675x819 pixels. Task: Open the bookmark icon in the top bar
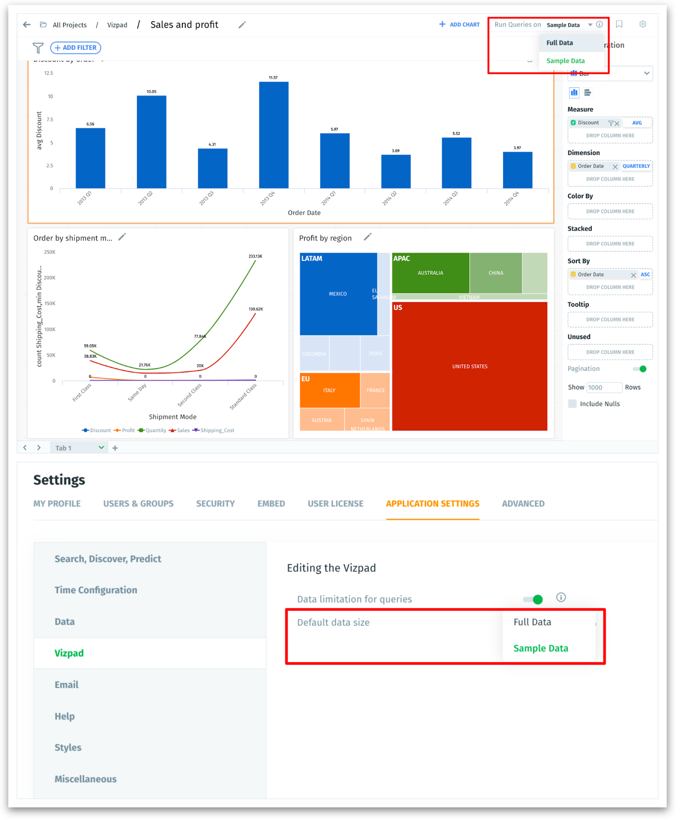pyautogui.click(x=620, y=24)
